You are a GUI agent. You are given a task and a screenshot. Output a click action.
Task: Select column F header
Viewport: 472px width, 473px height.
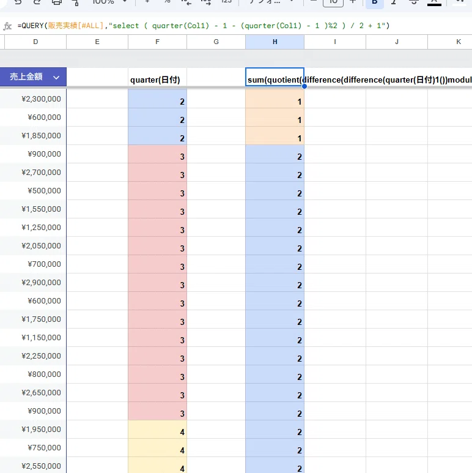pyautogui.click(x=157, y=42)
